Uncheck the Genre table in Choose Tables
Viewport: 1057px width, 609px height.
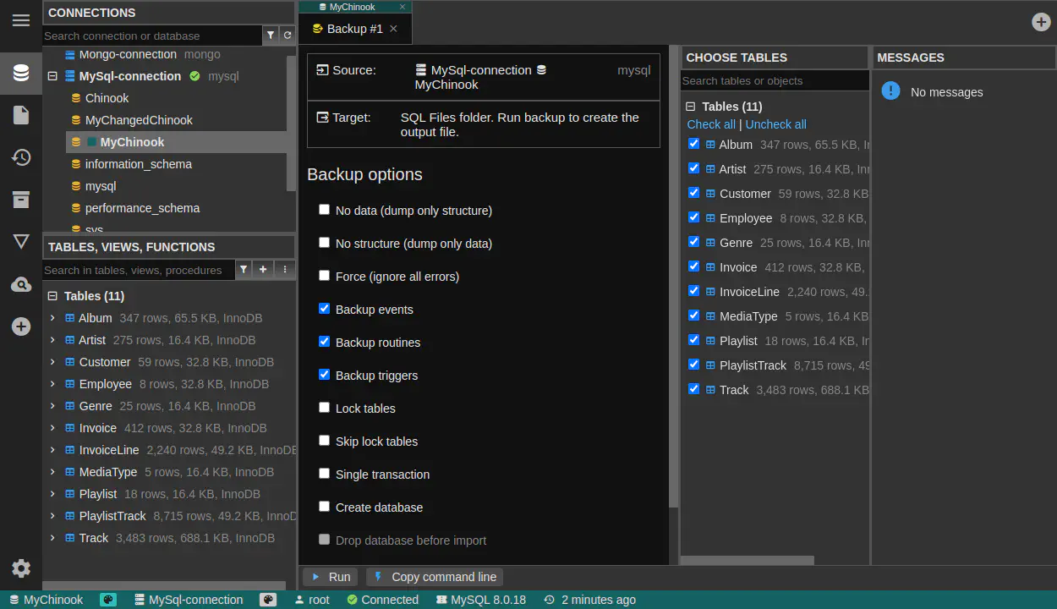point(694,242)
